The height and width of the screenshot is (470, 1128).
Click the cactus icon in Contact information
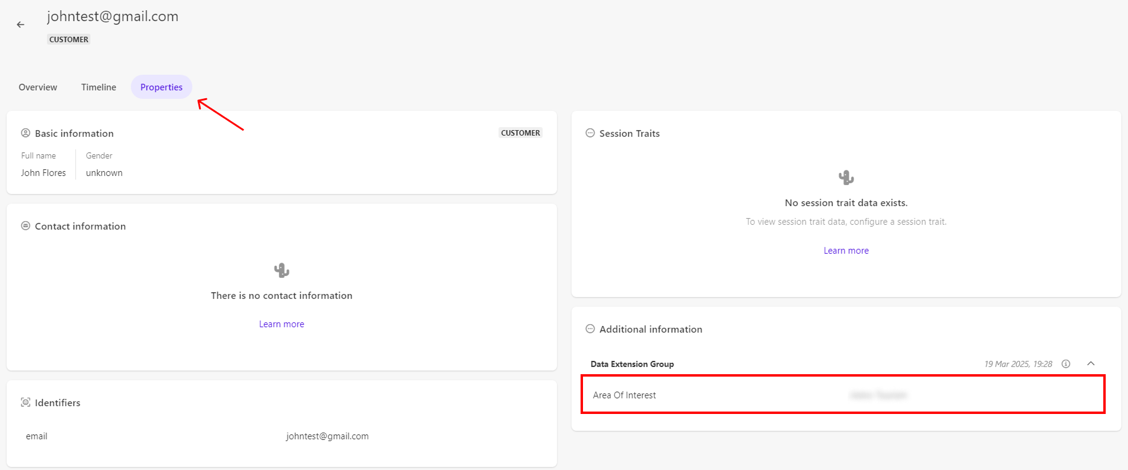pyautogui.click(x=282, y=270)
